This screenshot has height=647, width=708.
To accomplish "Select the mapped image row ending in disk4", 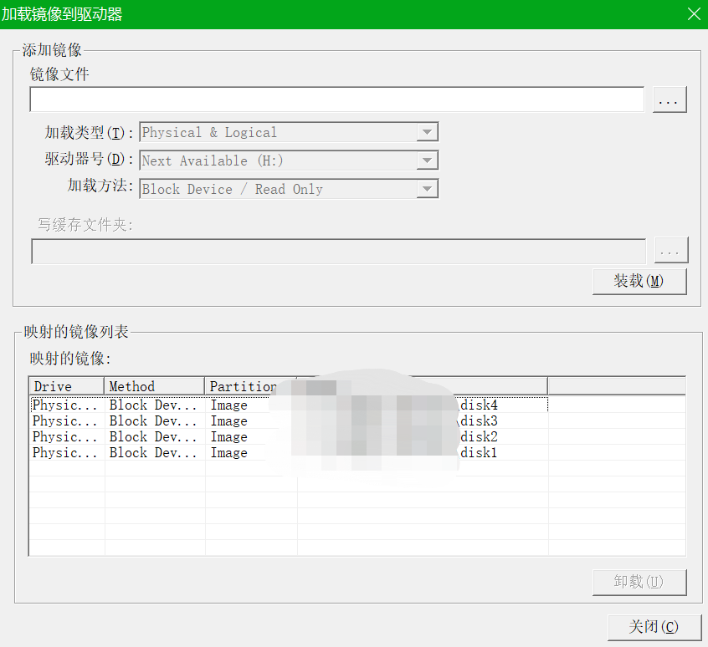I will [289, 405].
